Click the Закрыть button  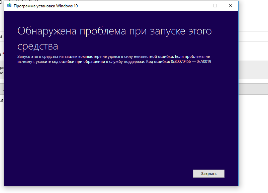point(209,174)
